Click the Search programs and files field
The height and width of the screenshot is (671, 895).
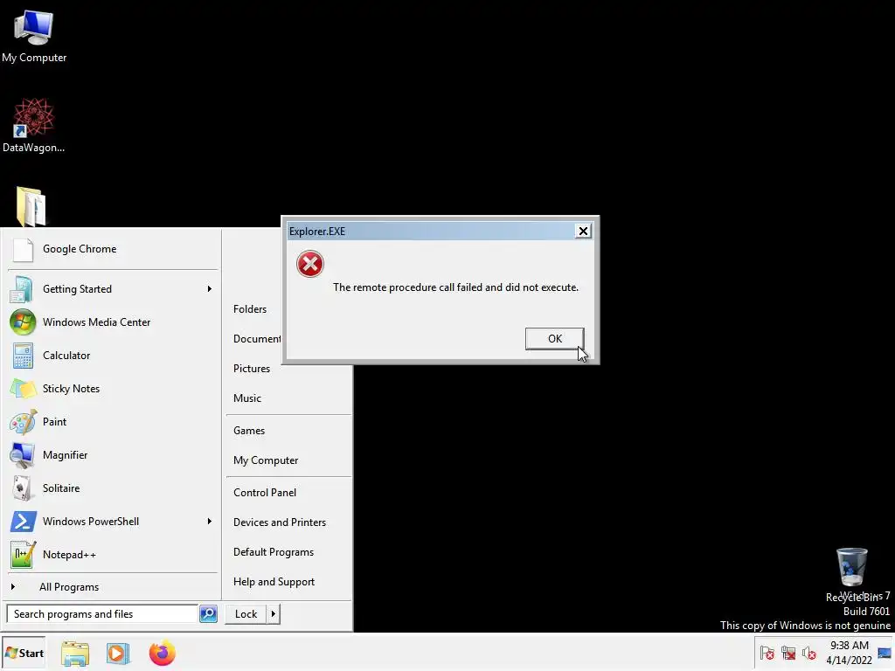pyautogui.click(x=102, y=614)
